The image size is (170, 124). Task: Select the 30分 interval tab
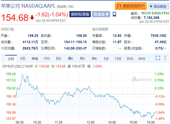pyautogui.click(x=130, y=59)
